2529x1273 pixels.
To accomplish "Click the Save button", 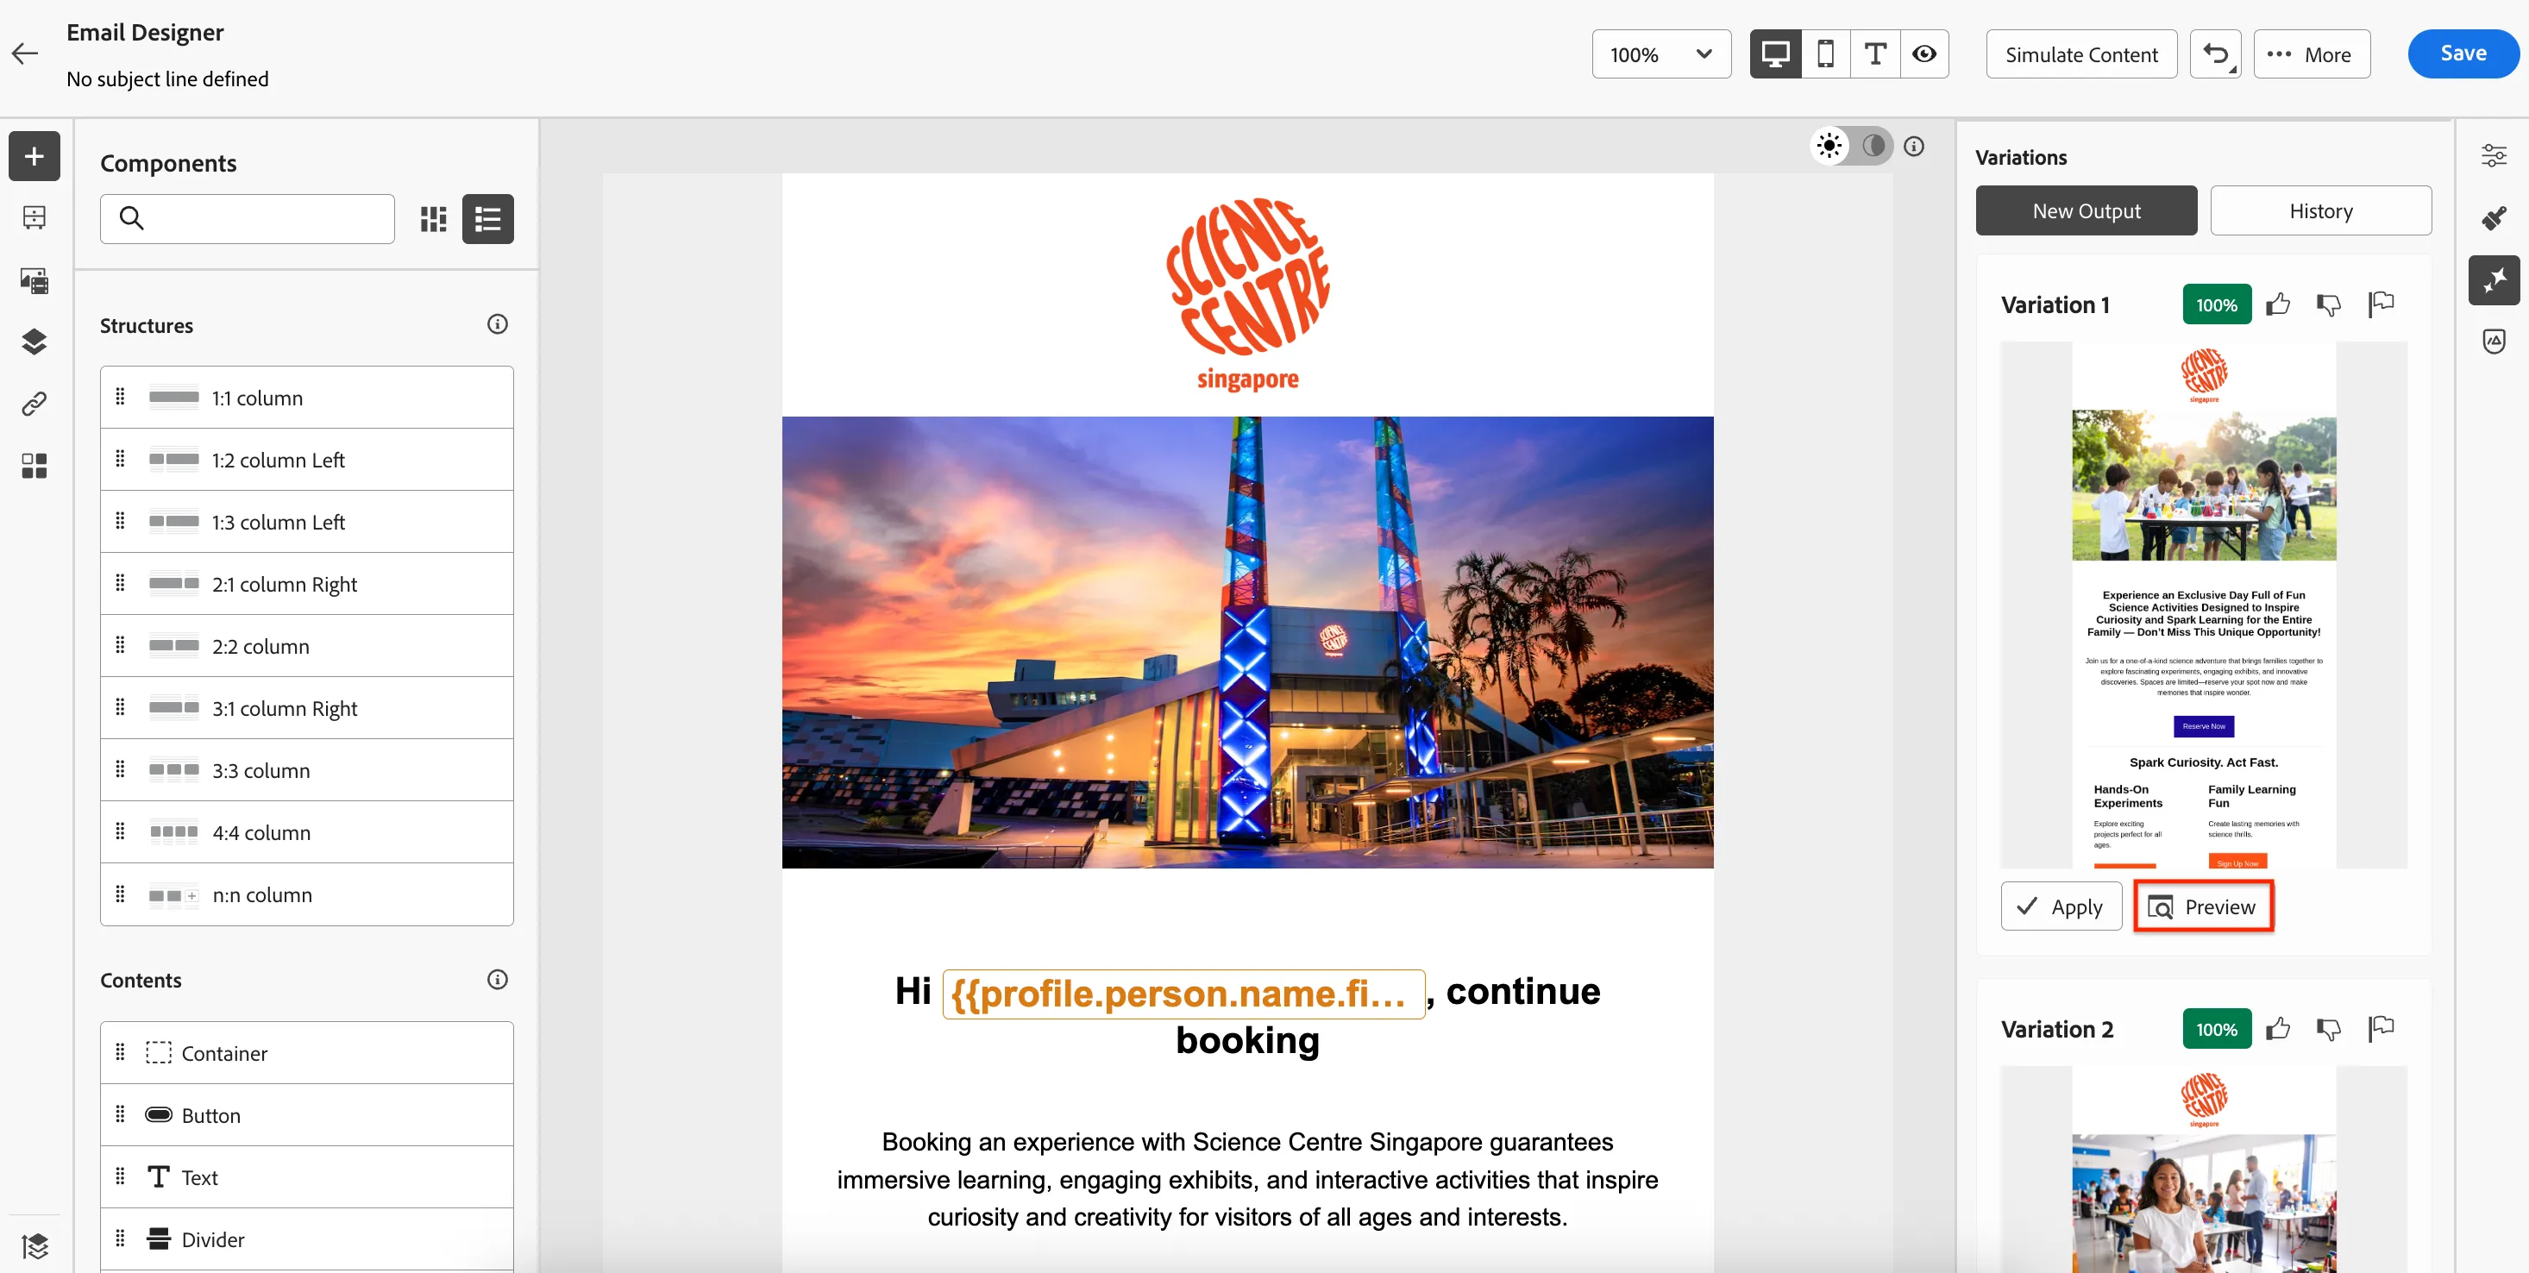I will (x=2463, y=54).
